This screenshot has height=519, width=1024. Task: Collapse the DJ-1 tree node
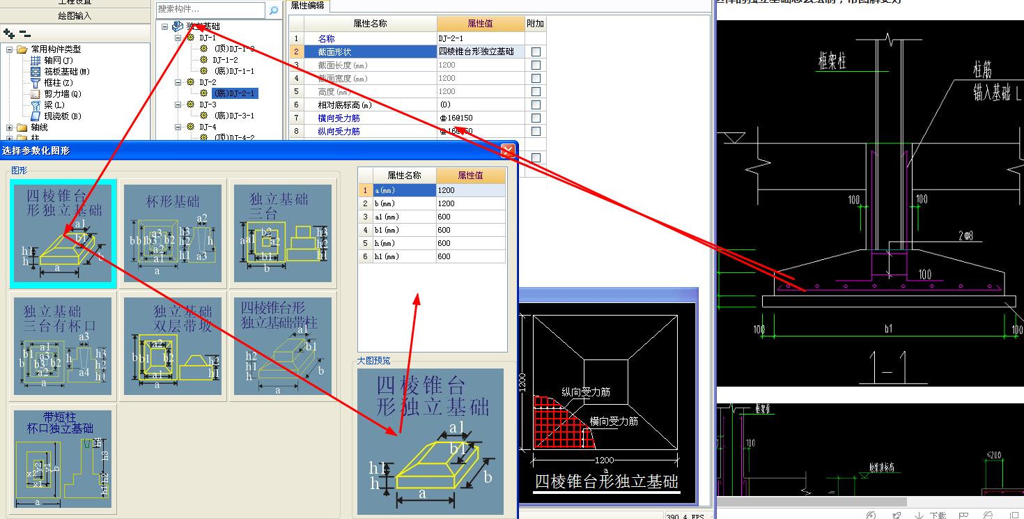(x=178, y=38)
